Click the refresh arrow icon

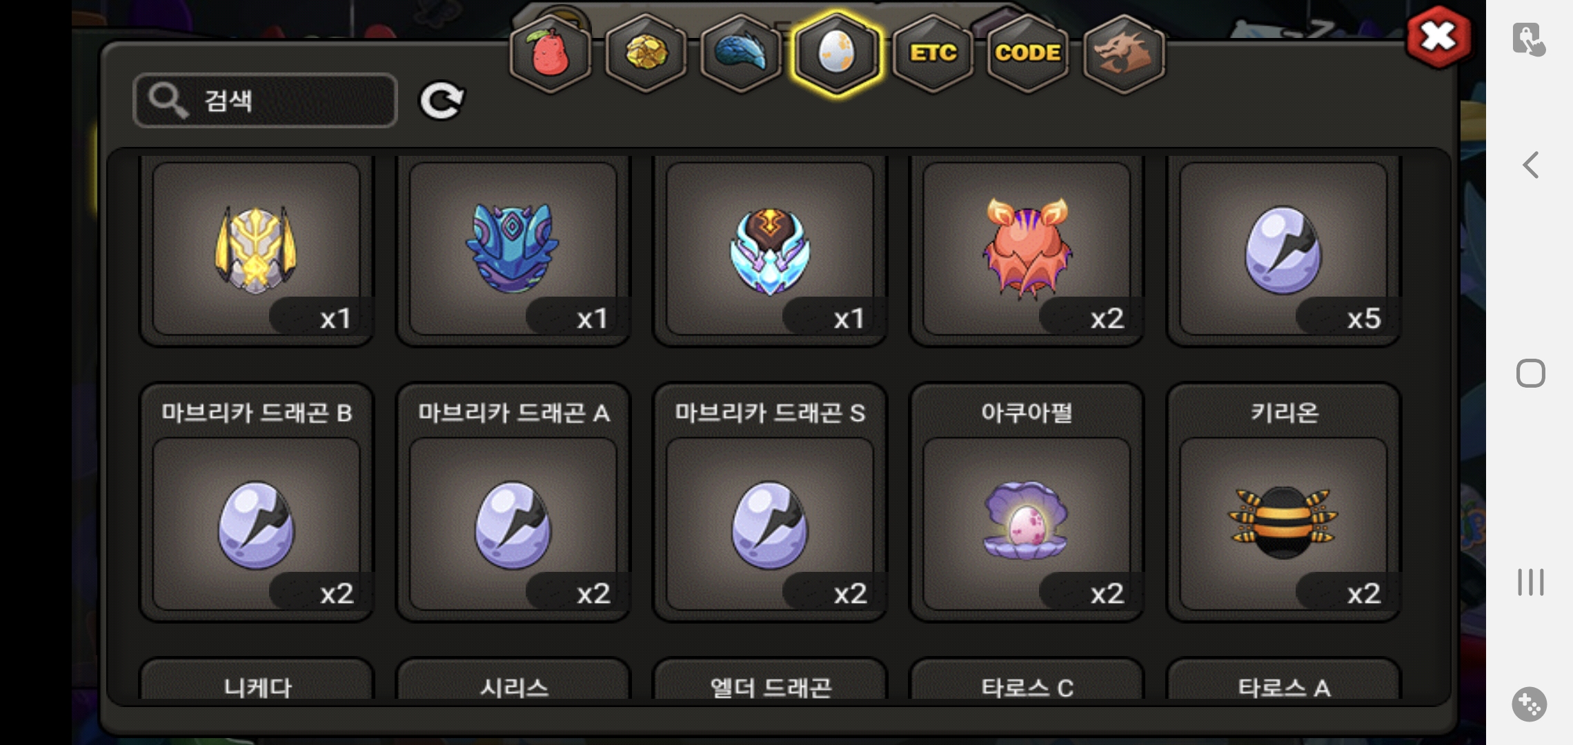(442, 101)
